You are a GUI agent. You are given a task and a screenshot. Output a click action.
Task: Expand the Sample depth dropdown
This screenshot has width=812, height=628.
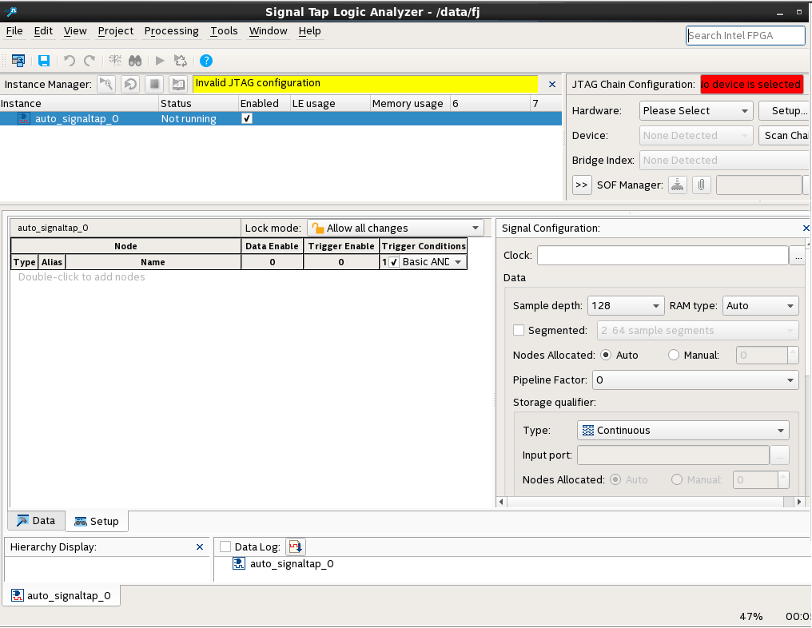pyautogui.click(x=626, y=306)
